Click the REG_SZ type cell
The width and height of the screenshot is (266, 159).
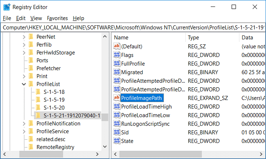pyautogui.click(x=196, y=46)
